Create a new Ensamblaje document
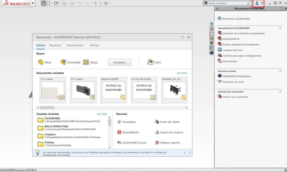287x172 pixels. point(71,62)
